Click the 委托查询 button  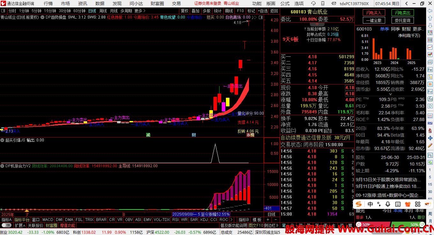[403, 20]
